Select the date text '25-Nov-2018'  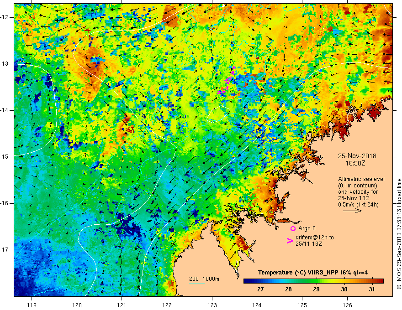[x=357, y=156]
